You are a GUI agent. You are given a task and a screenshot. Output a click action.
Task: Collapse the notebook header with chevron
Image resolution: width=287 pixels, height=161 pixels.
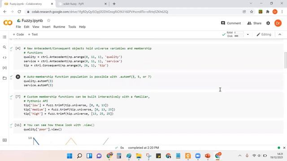pyautogui.click(x=280, y=34)
